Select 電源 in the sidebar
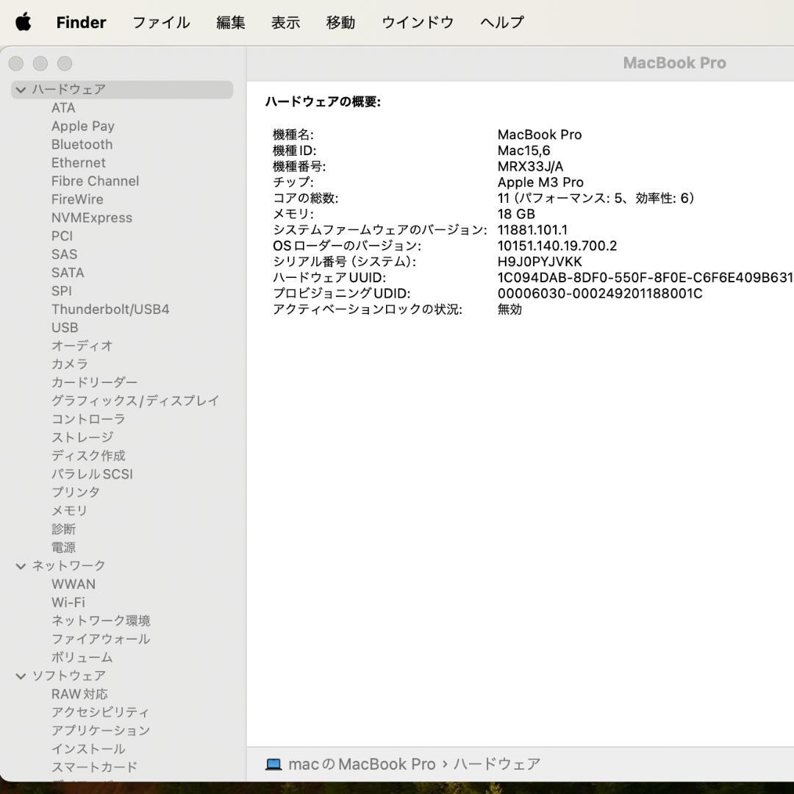 (x=63, y=548)
